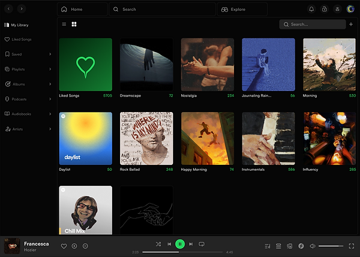
Task: Expand the Saved section chevron
Action: coord(50,54)
